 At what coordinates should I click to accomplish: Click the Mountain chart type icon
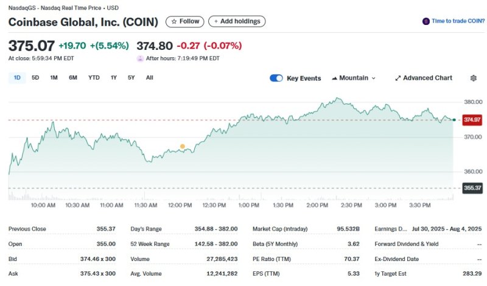pos(335,78)
